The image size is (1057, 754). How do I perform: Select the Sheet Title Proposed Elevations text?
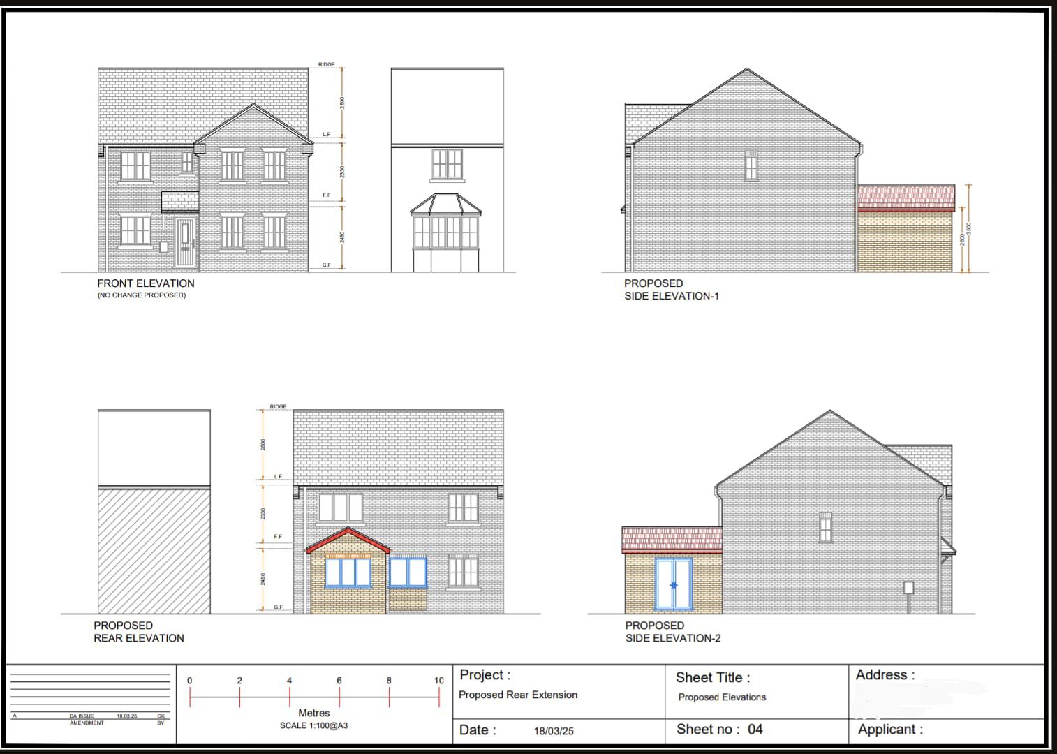[722, 697]
